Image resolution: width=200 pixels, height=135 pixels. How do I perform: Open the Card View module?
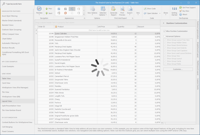coord(6,83)
